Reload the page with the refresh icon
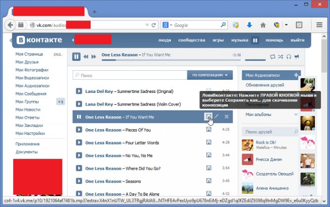This screenshot has width=330, height=207. click(154, 25)
